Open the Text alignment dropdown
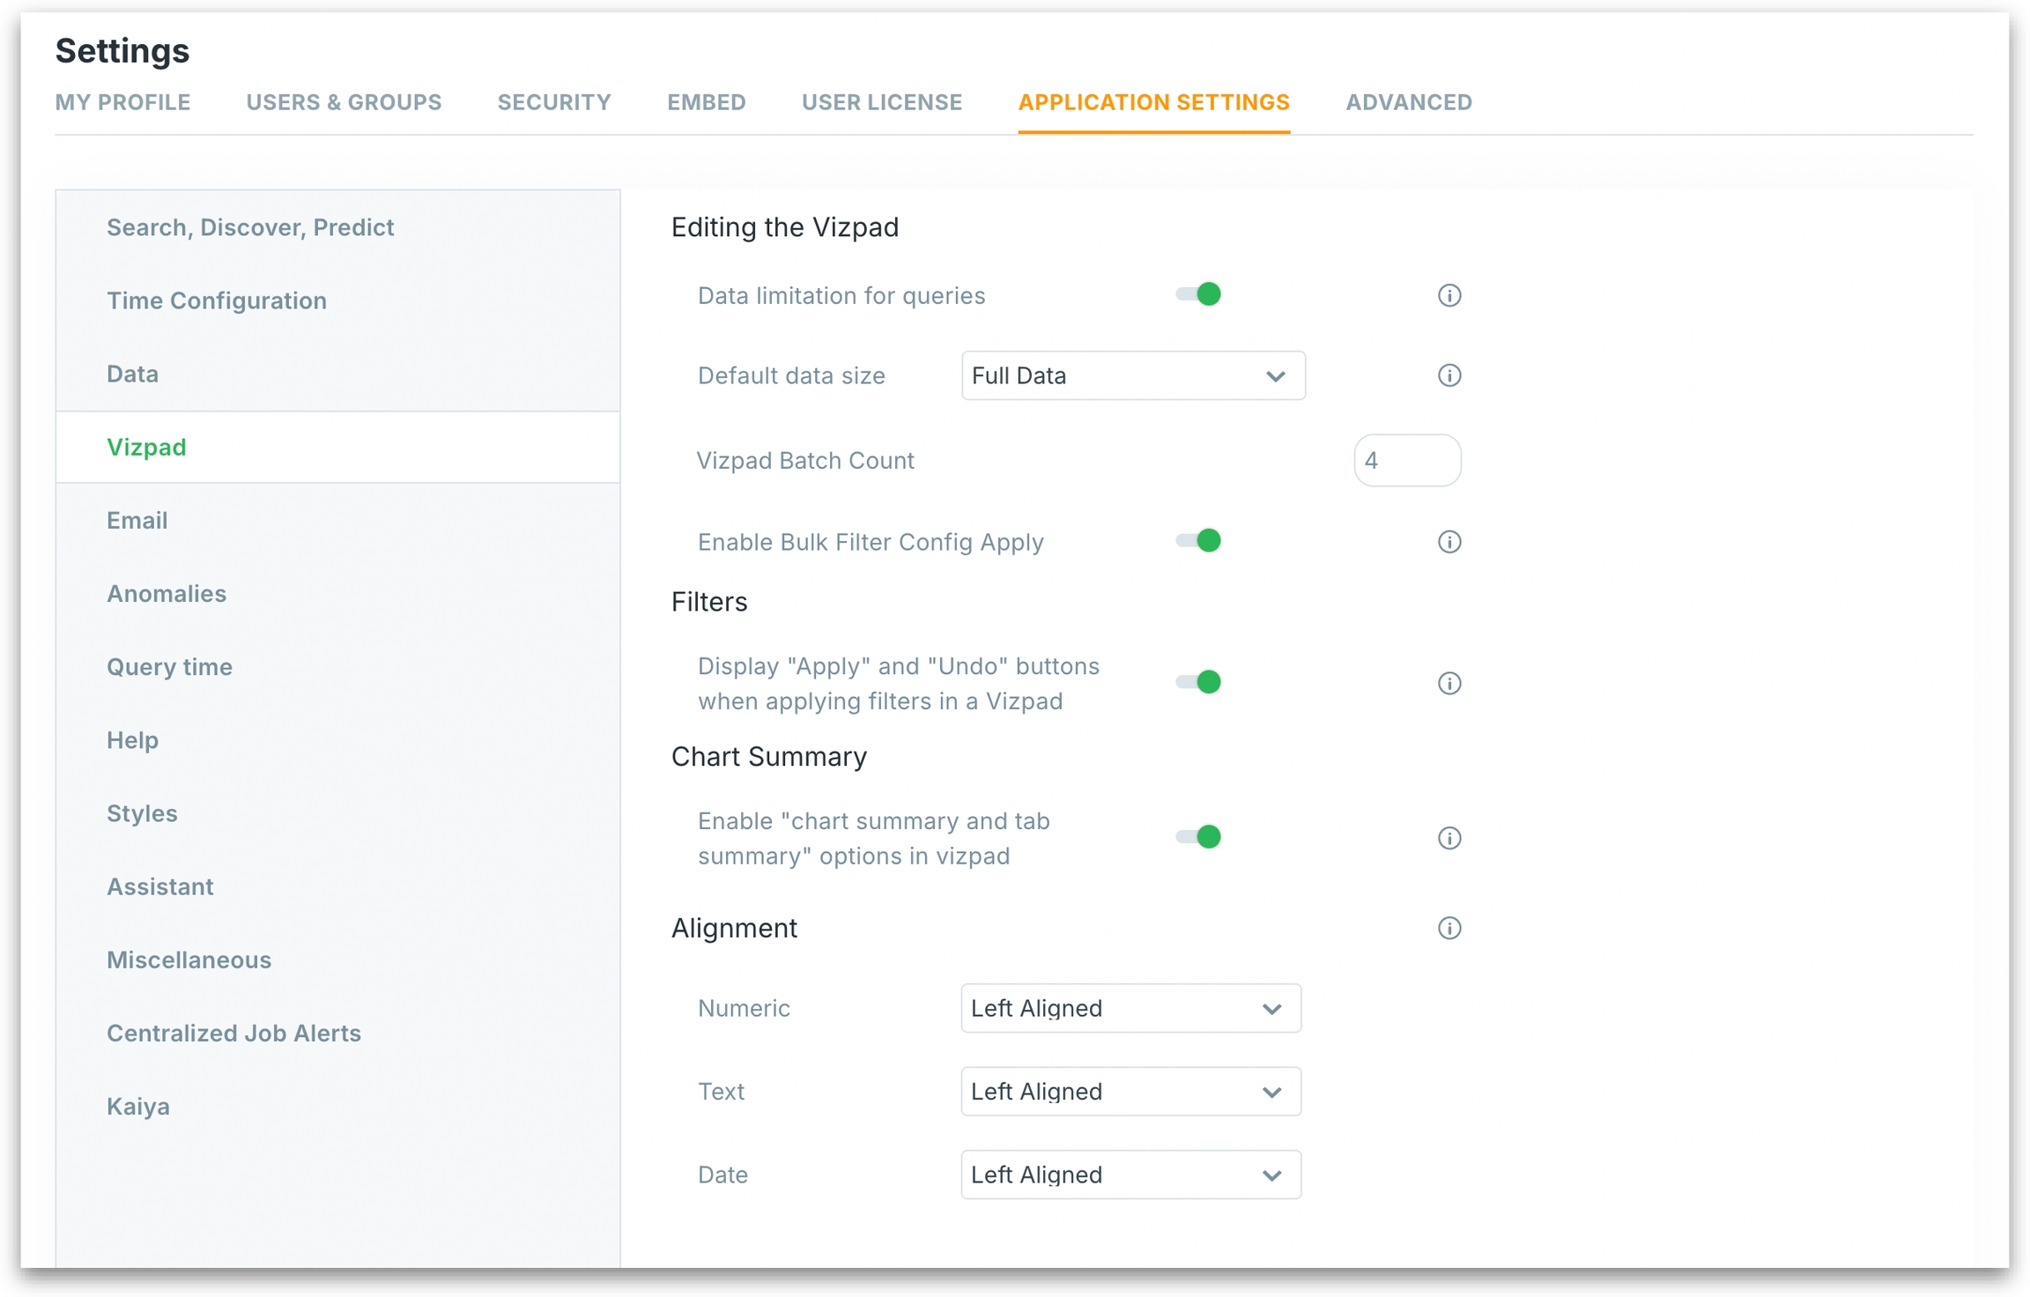2030x1297 pixels. pyautogui.click(x=1130, y=1092)
